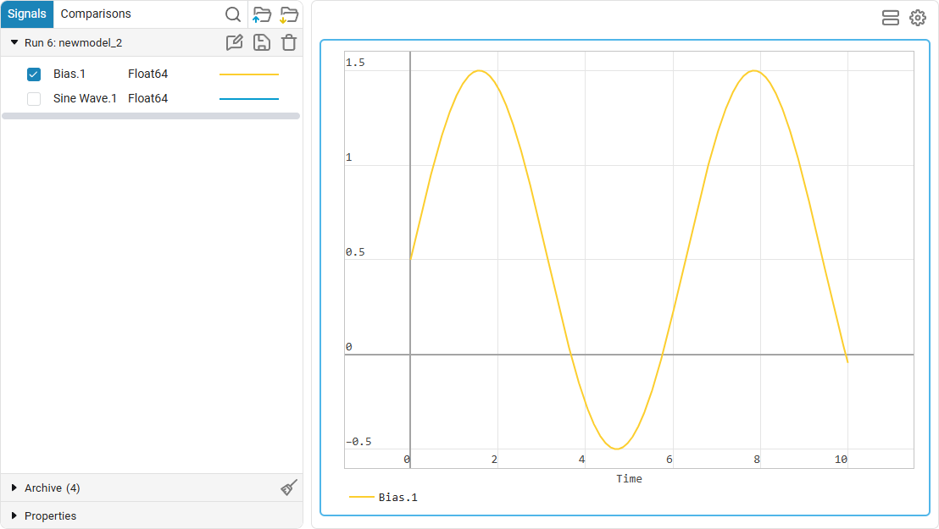Screen dimensions: 939x529
Task: Open plot settings gear
Action: click(x=918, y=18)
